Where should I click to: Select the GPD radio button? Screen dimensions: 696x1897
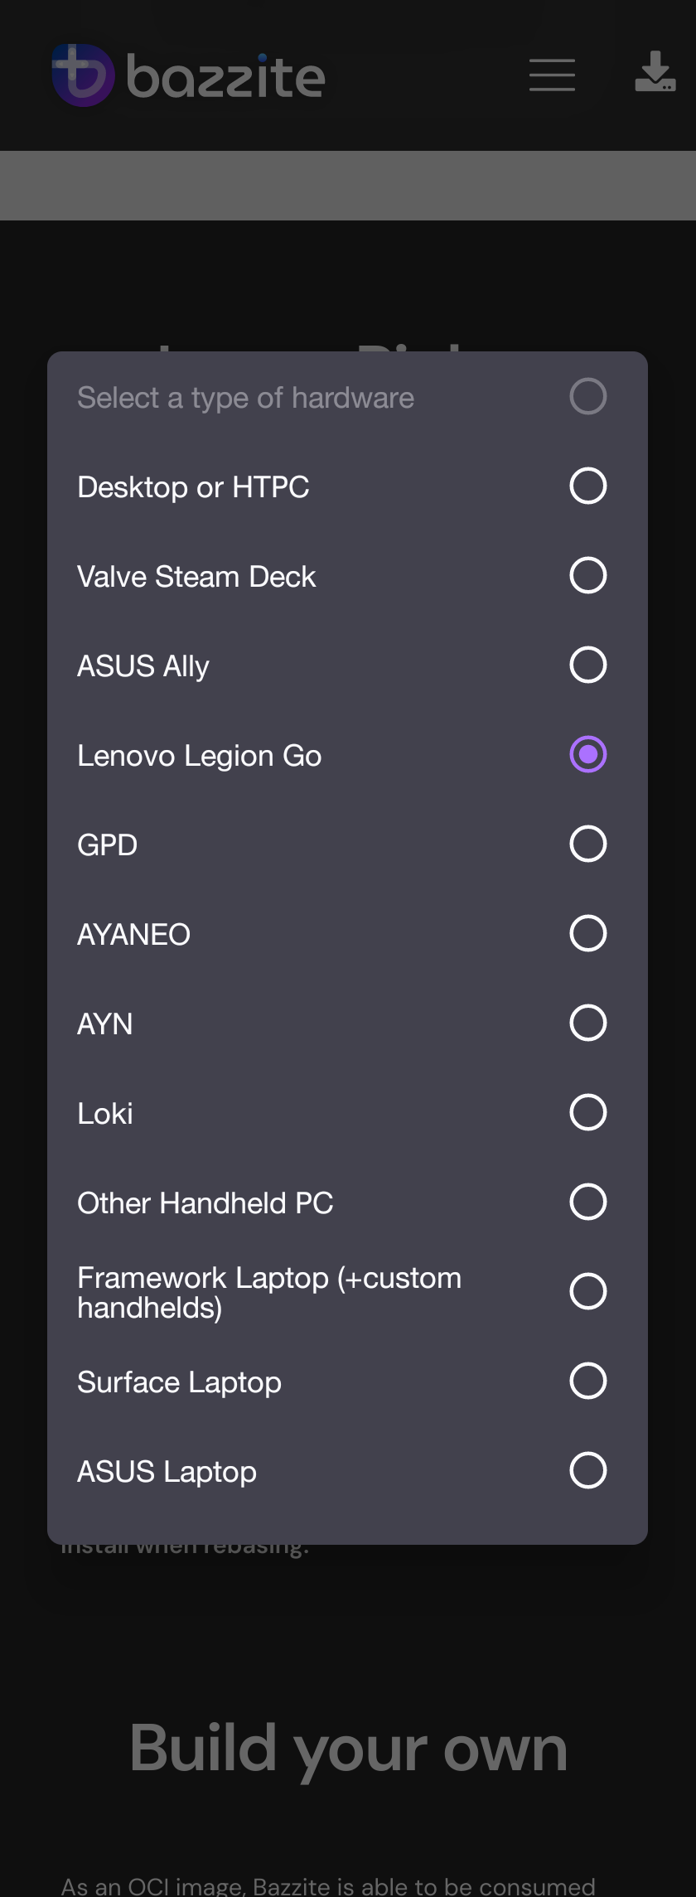(587, 844)
